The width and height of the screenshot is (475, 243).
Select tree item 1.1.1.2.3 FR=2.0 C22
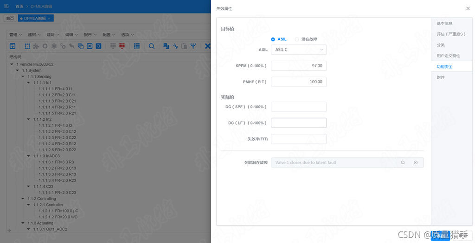tap(57, 137)
